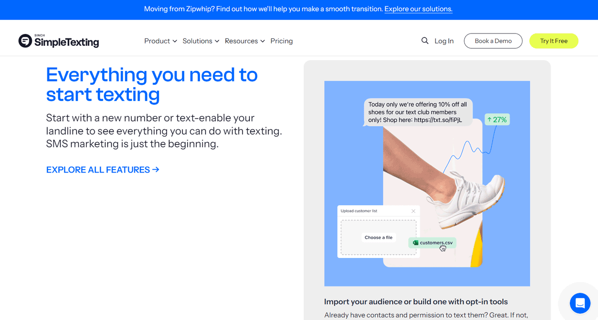
Task: Open the search magnifier icon
Action: tap(425, 41)
